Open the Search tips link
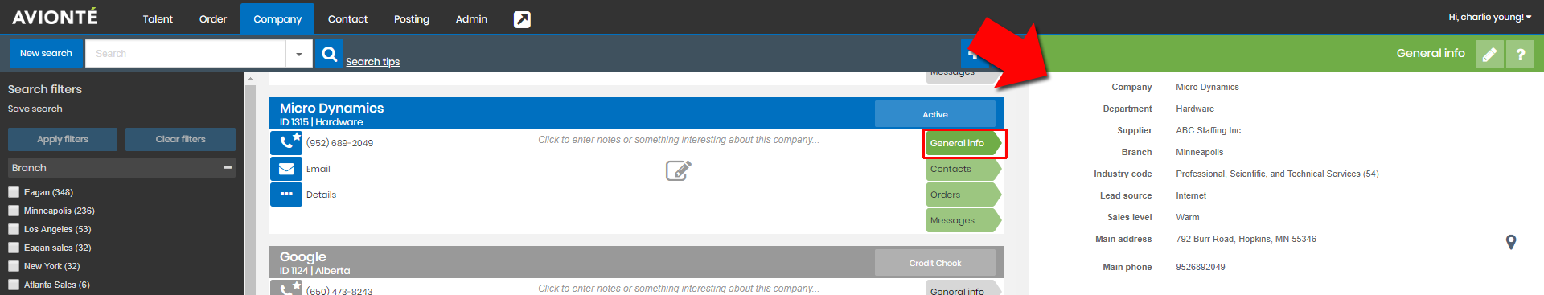The height and width of the screenshot is (295, 1544). coord(372,62)
